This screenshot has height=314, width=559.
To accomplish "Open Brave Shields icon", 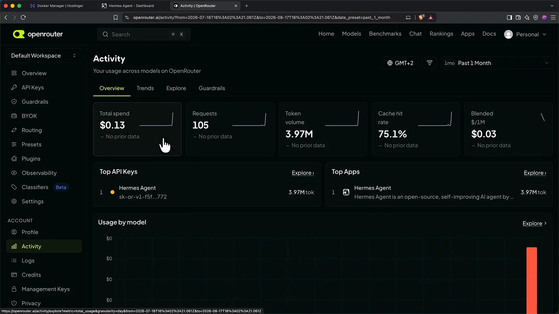I will [421, 17].
